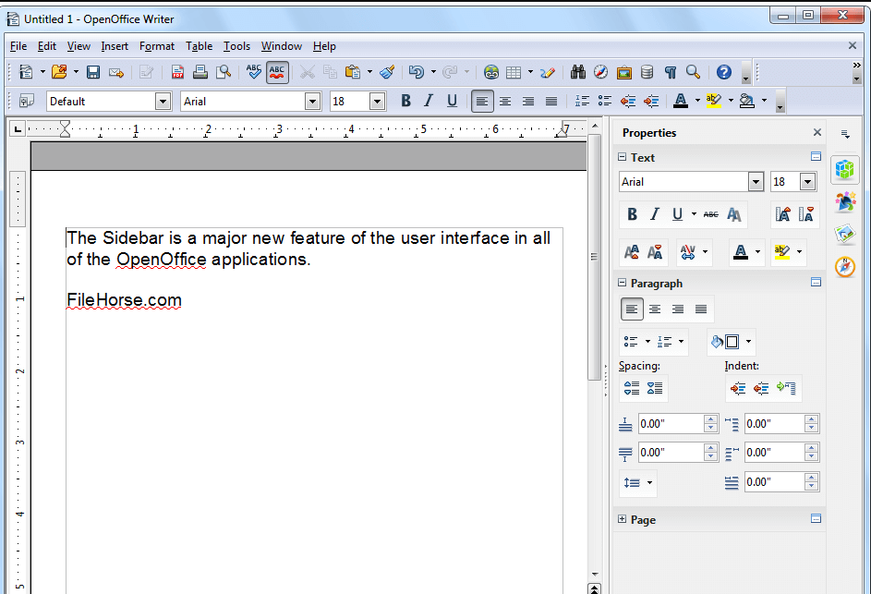871x594 pixels.
Task: Collapse the Paragraph section in Properties
Action: click(623, 283)
